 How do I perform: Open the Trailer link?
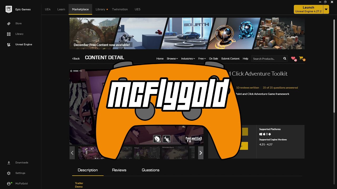[x=79, y=183]
